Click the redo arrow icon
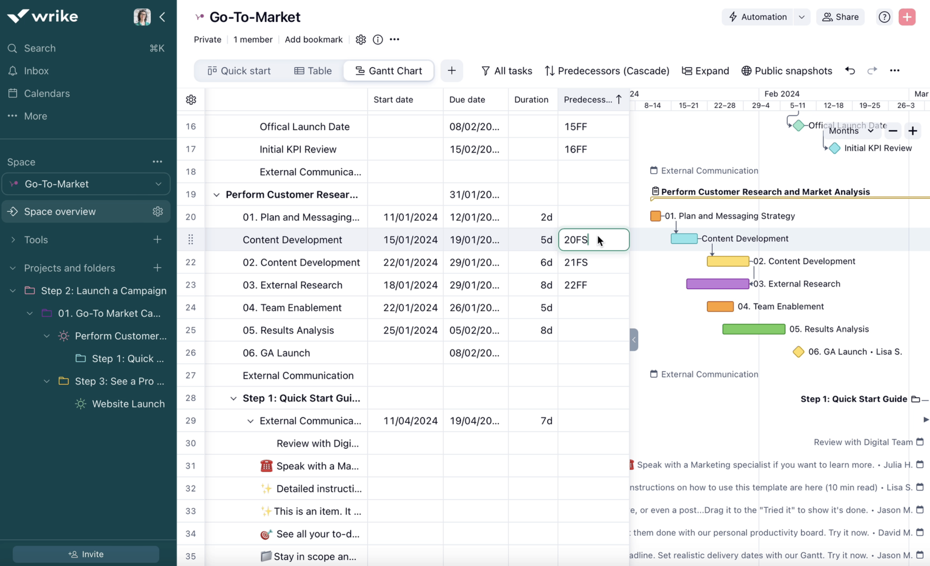 [x=871, y=70]
